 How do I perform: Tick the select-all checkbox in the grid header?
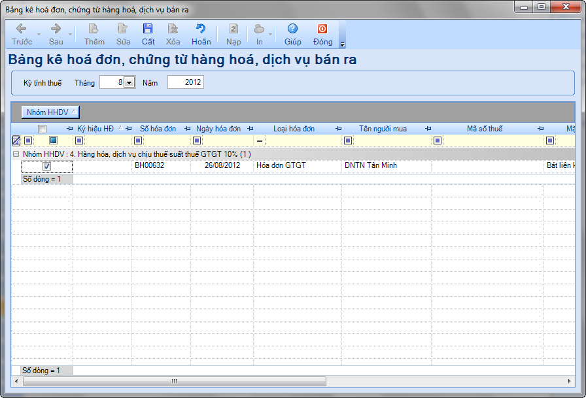43,129
